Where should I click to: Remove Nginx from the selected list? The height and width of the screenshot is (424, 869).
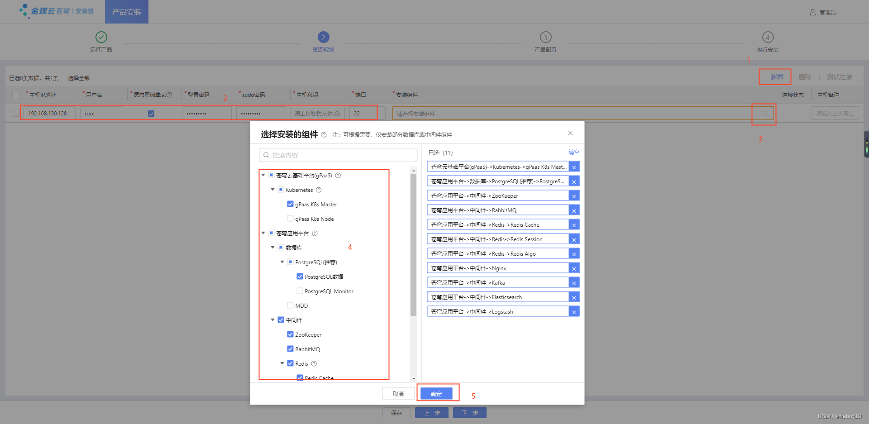pos(574,268)
